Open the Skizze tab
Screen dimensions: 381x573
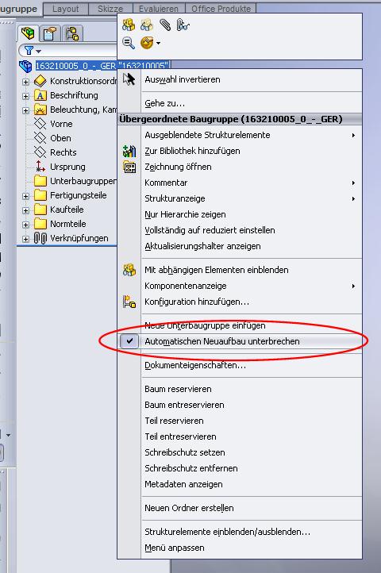point(110,9)
